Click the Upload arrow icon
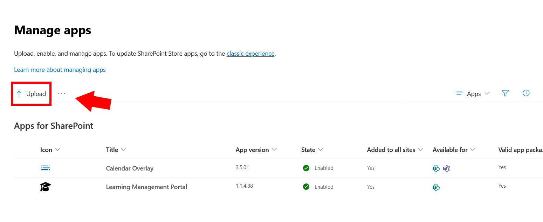Image resolution: width=543 pixels, height=222 pixels. [19, 93]
